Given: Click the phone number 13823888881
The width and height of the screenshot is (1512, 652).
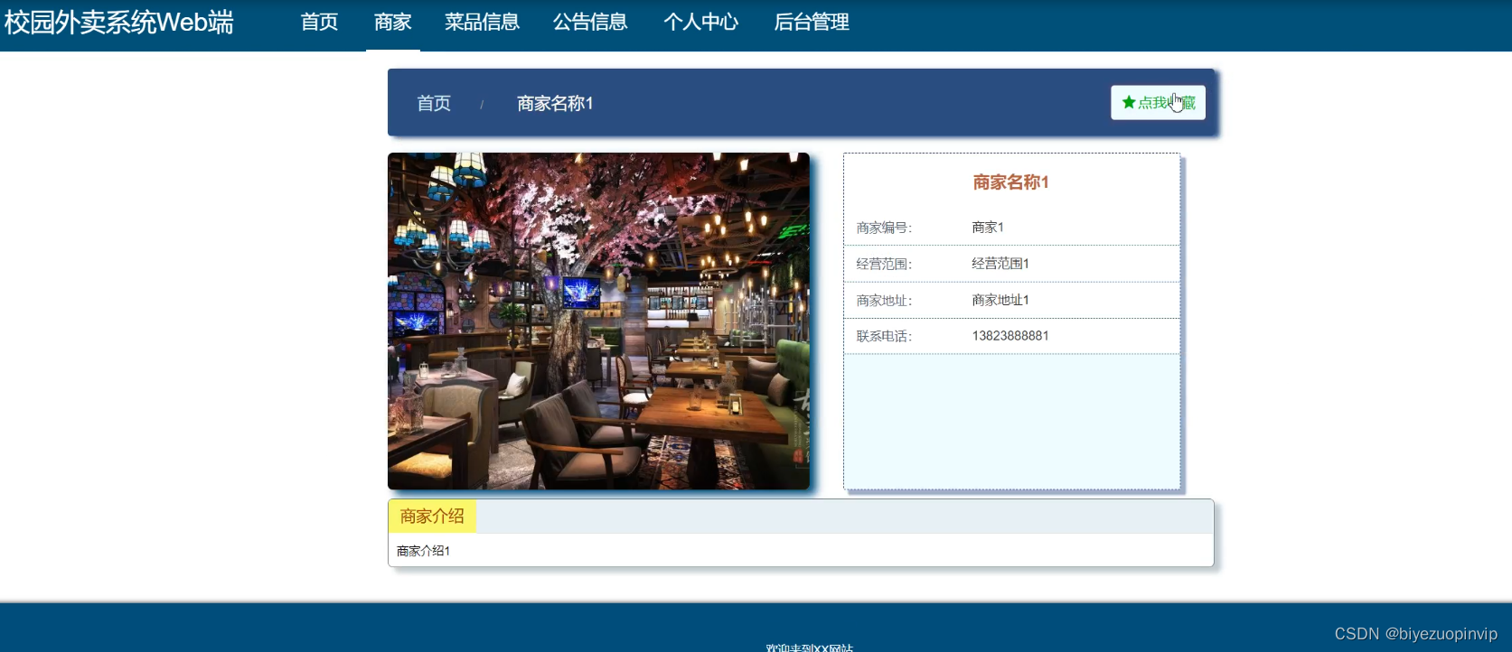Looking at the screenshot, I should click(1010, 336).
